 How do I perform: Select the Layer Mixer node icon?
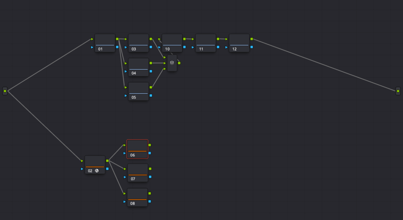click(172, 63)
